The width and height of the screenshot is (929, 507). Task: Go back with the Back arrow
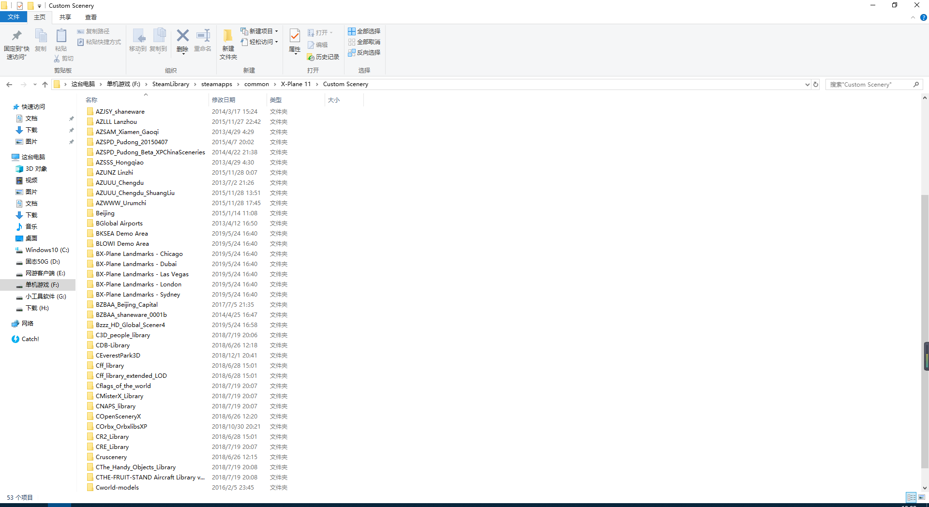pos(9,85)
